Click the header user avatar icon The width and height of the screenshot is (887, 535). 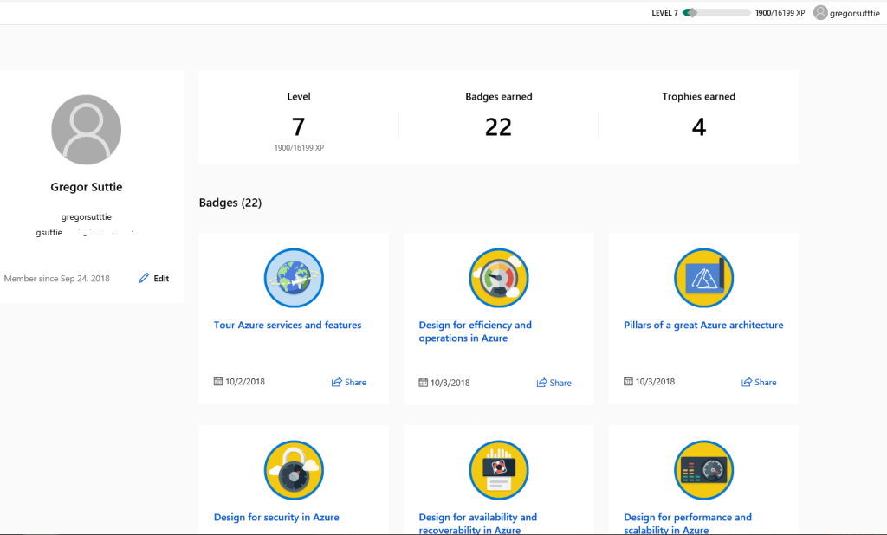[820, 12]
